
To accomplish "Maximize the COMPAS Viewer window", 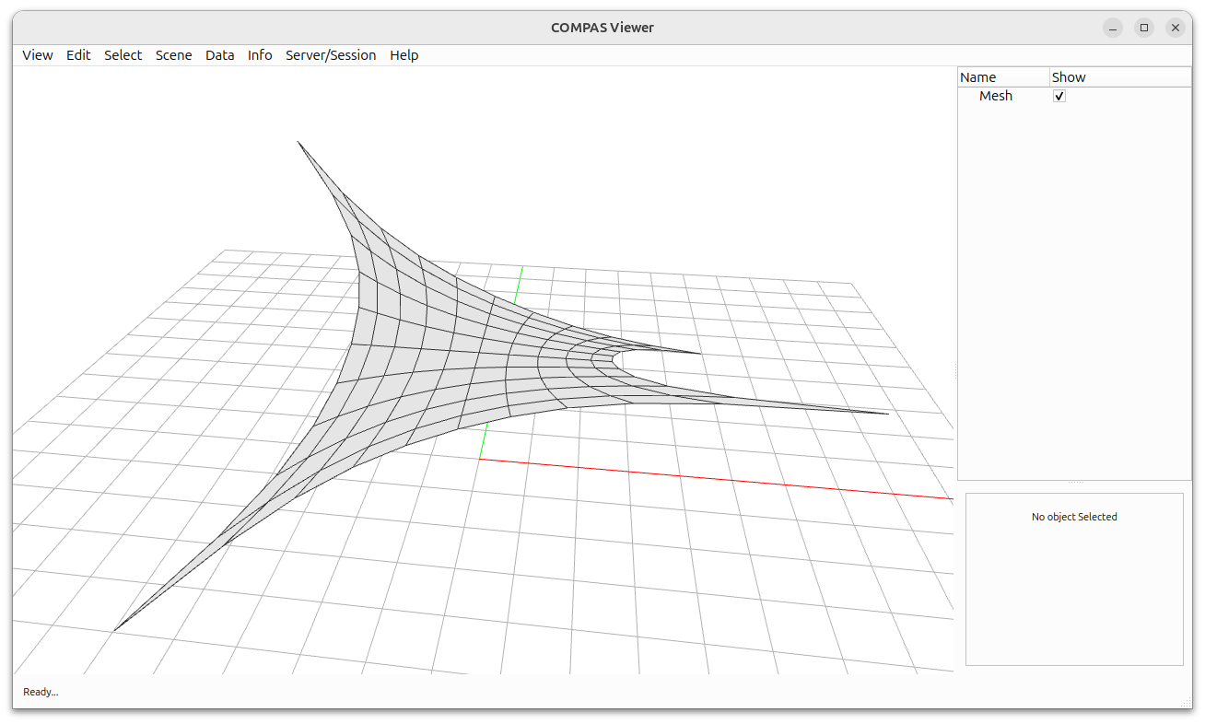I will pos(1144,28).
